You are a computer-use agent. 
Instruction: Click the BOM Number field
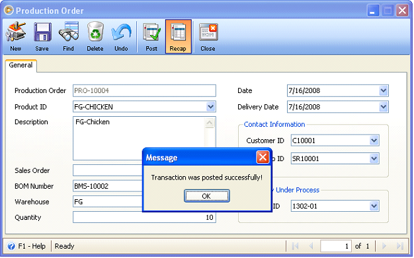[108, 186]
